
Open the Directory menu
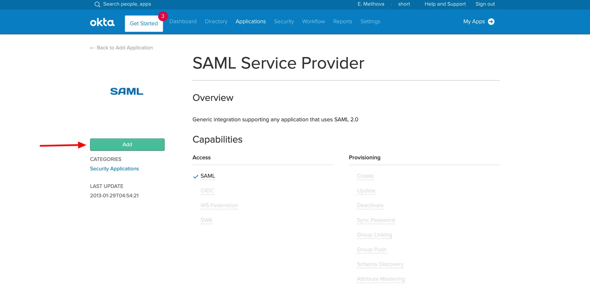tap(216, 21)
